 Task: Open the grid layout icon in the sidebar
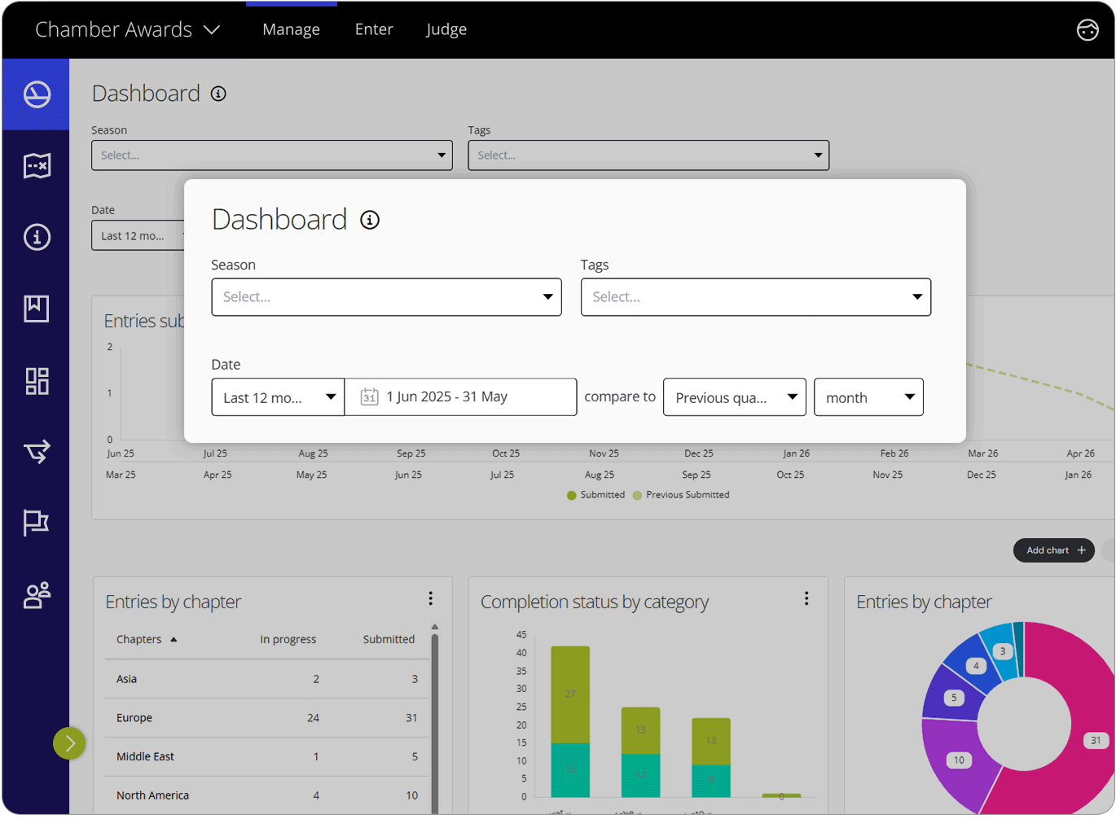(37, 381)
